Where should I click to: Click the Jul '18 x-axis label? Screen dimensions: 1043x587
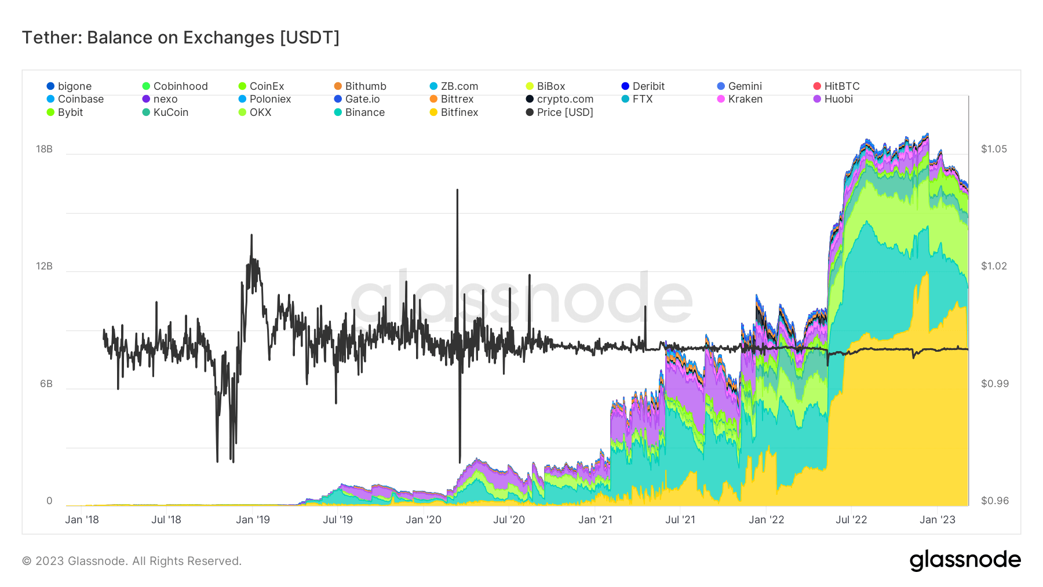(166, 520)
